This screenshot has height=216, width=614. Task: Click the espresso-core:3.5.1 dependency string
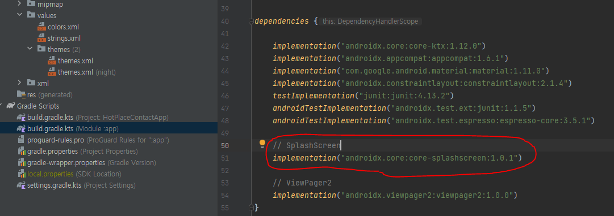click(490, 120)
